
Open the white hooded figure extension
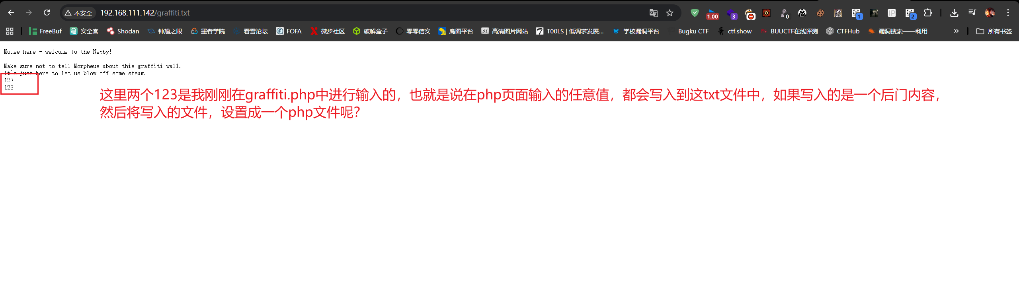click(802, 13)
